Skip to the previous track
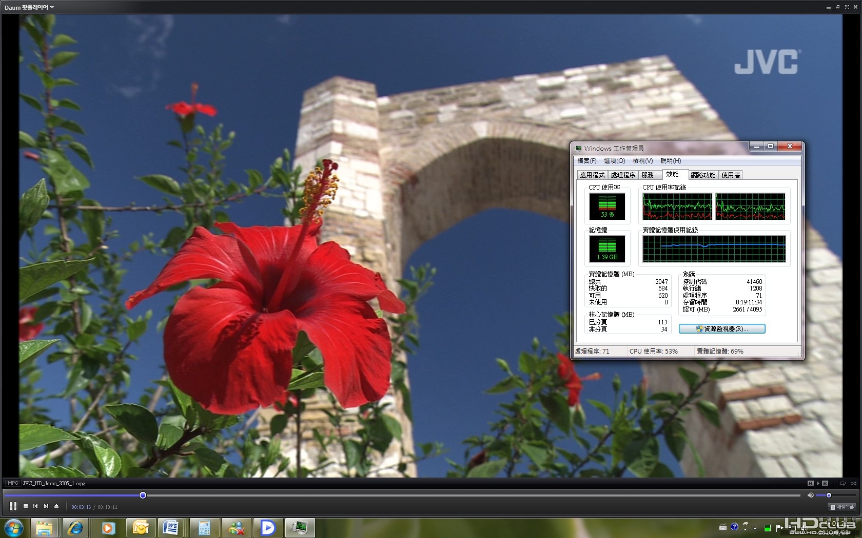The width and height of the screenshot is (862, 538). (35, 506)
